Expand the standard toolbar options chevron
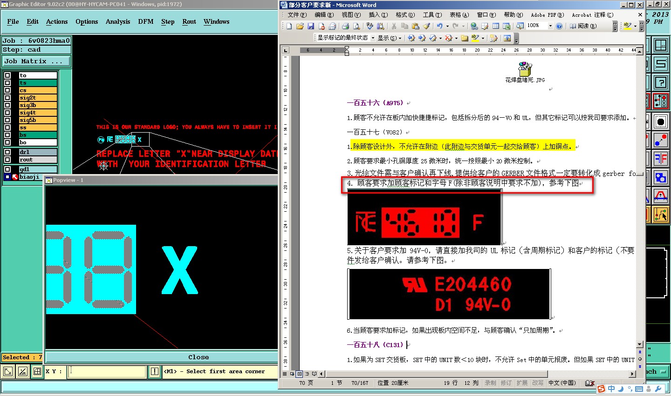This screenshot has height=396, width=671. [x=615, y=26]
